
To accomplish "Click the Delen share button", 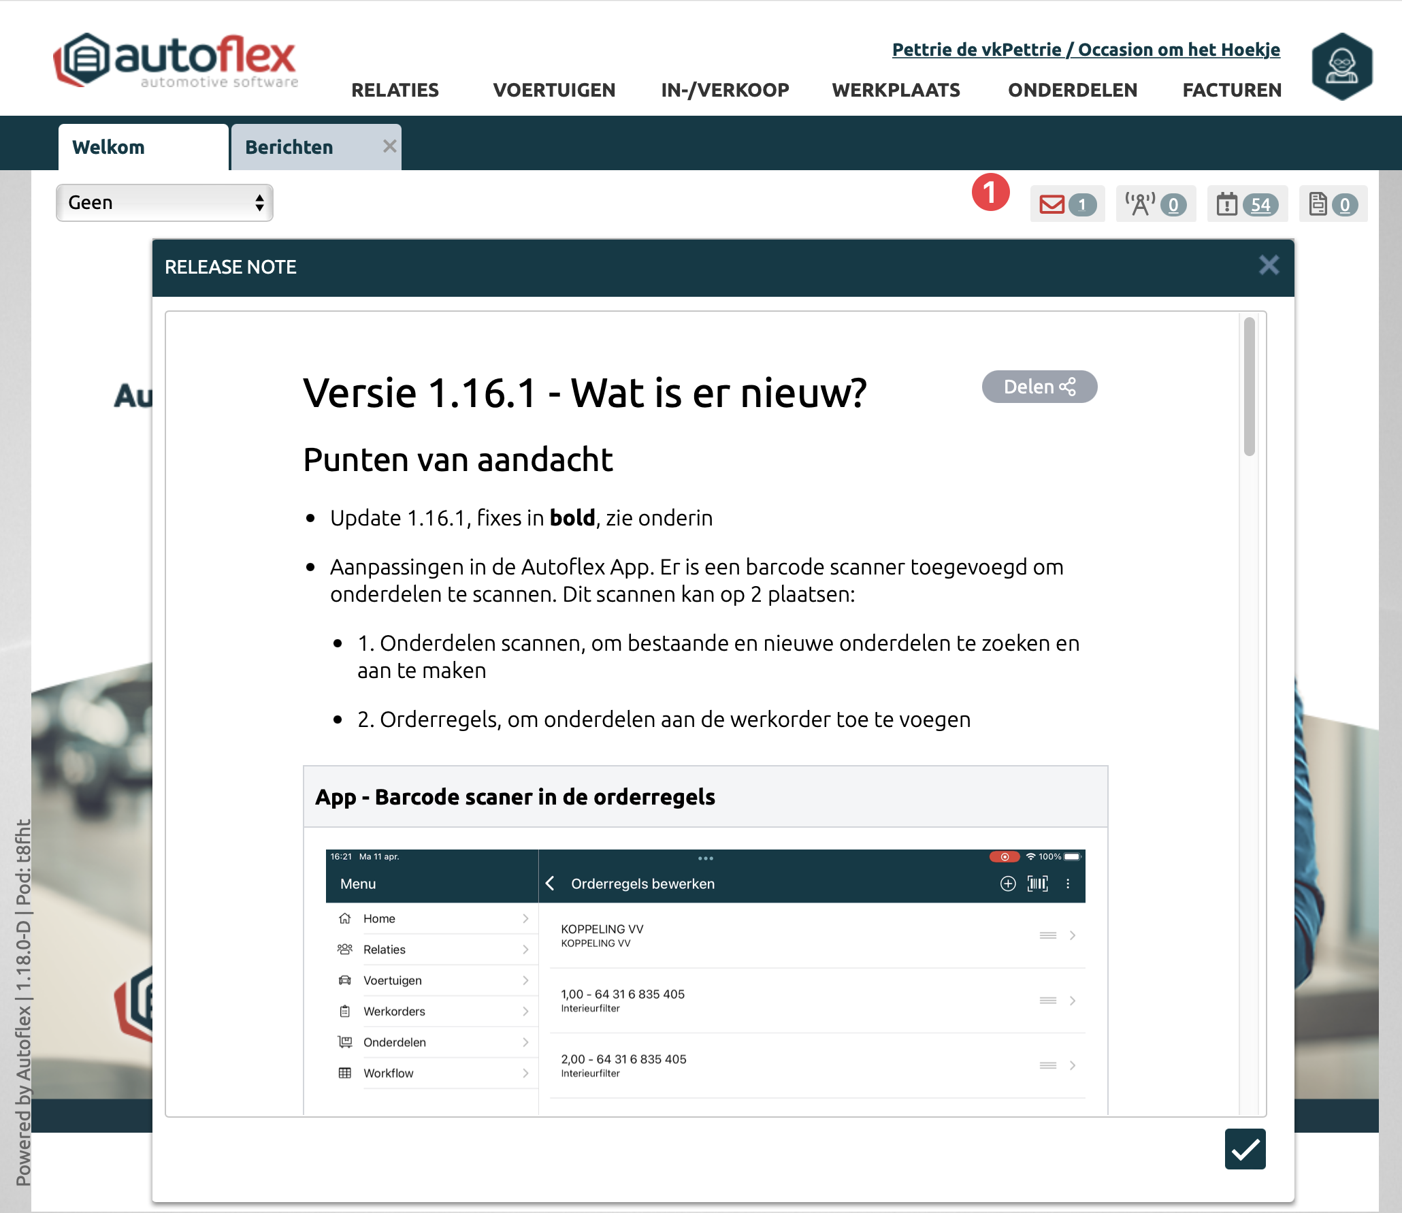I will (1039, 387).
